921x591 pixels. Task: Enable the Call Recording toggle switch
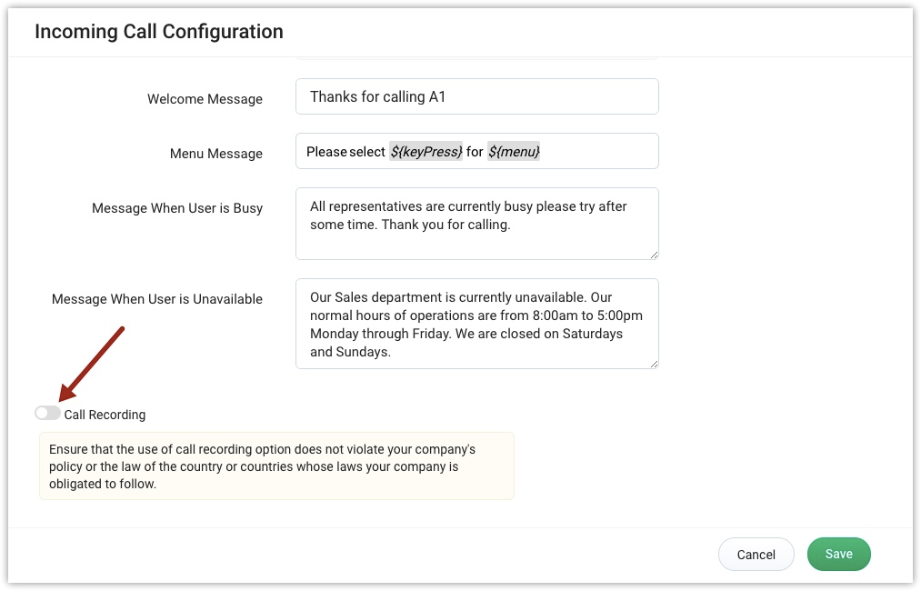47,414
